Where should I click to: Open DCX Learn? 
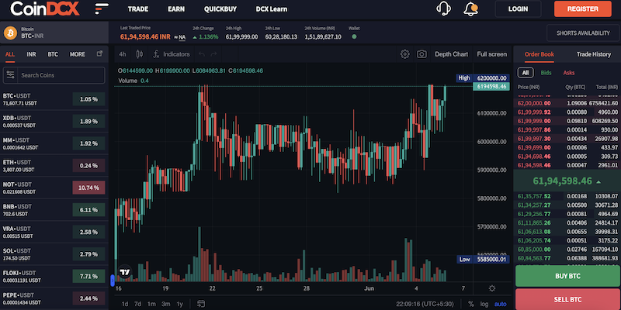[x=272, y=9]
